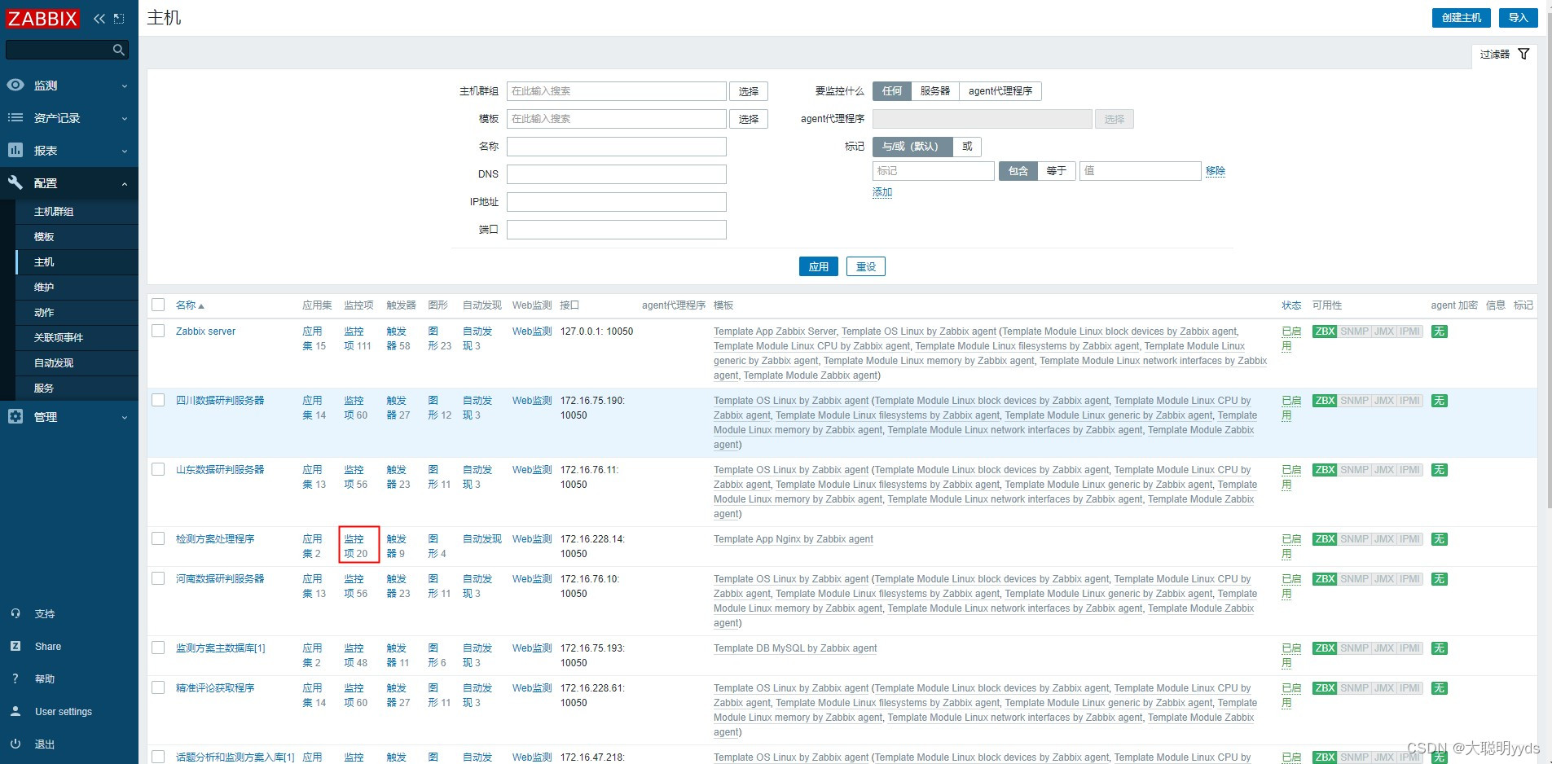Click 选择 button next to 主机群组 field
This screenshot has height=764, width=1552.
click(748, 91)
